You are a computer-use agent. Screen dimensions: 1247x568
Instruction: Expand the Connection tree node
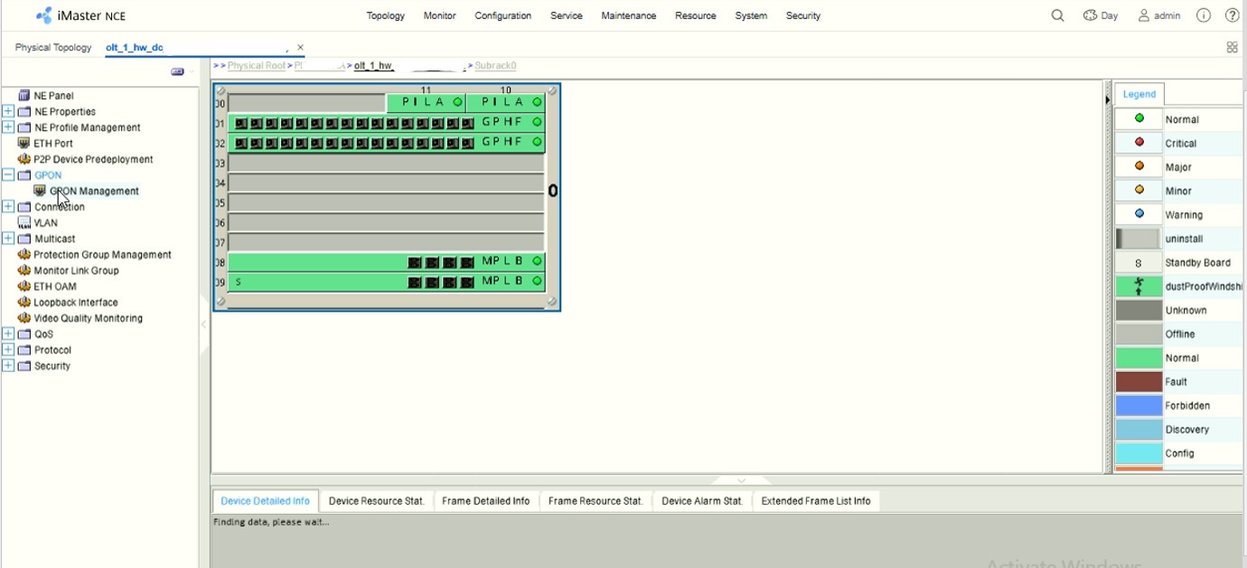tap(8, 207)
